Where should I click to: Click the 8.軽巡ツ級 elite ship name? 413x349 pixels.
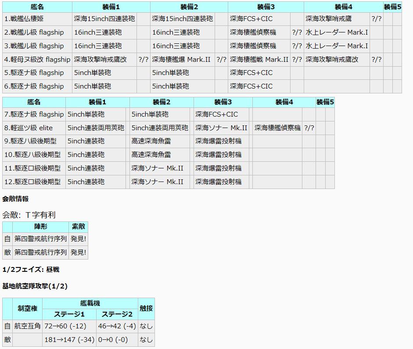click(x=29, y=128)
